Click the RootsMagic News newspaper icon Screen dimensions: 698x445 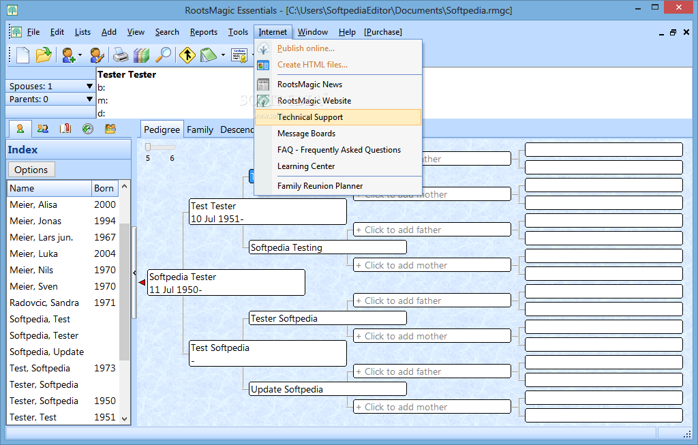tap(264, 85)
